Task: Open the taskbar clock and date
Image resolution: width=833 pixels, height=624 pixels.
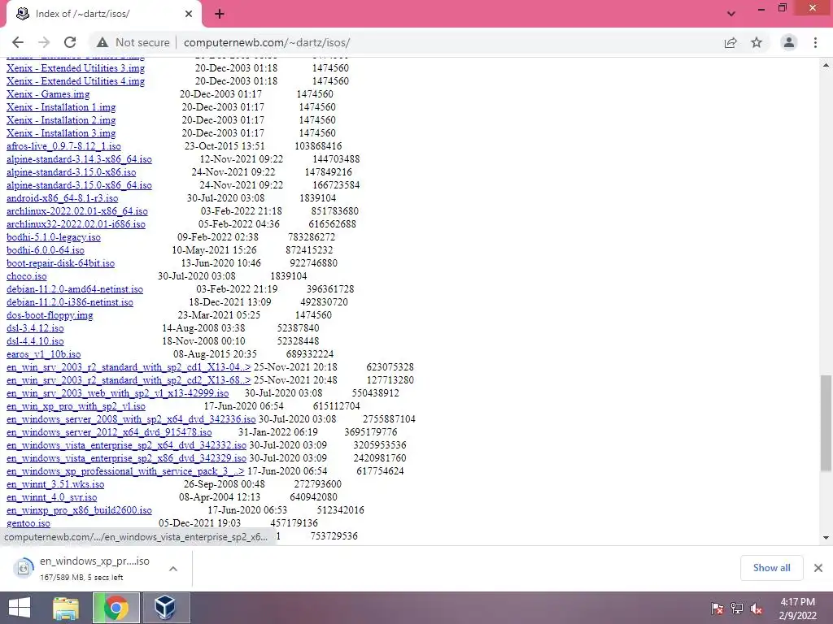Action: (797, 609)
